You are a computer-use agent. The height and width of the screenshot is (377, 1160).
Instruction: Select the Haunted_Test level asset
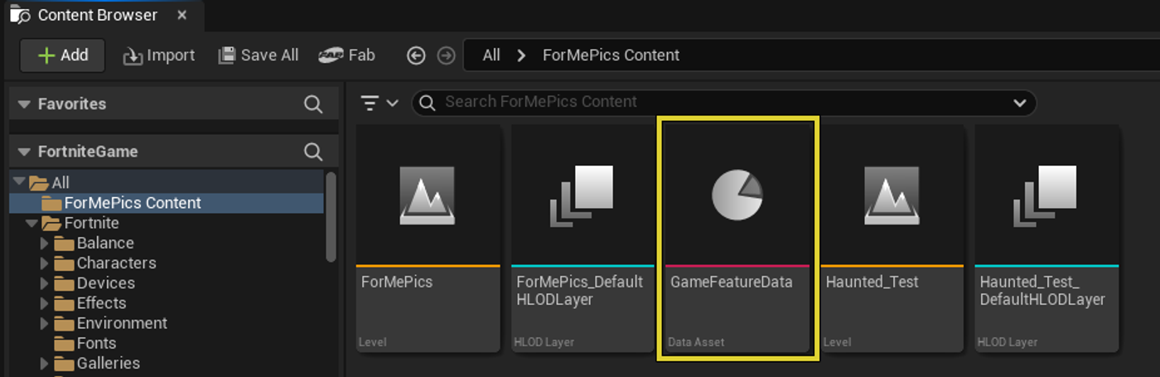click(892, 238)
